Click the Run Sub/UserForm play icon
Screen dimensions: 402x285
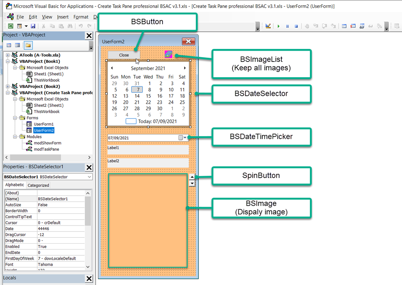coord(278,26)
